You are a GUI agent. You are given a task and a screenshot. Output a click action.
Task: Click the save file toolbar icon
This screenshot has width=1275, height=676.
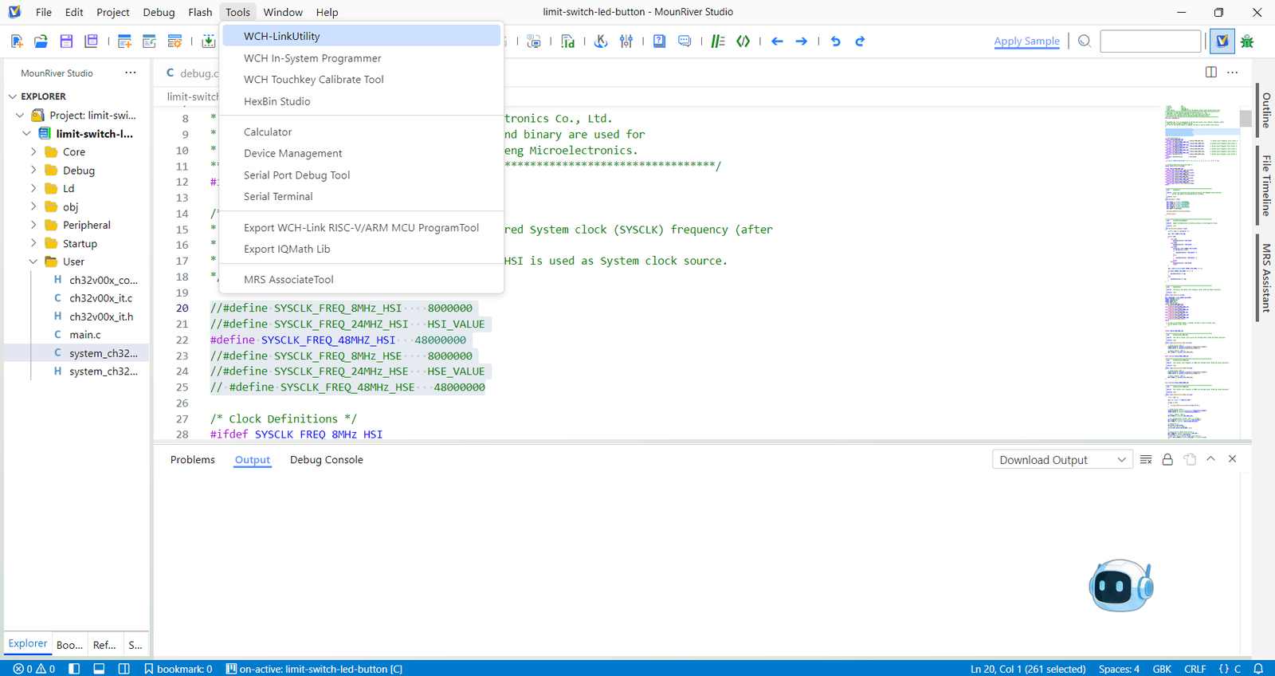coord(66,41)
